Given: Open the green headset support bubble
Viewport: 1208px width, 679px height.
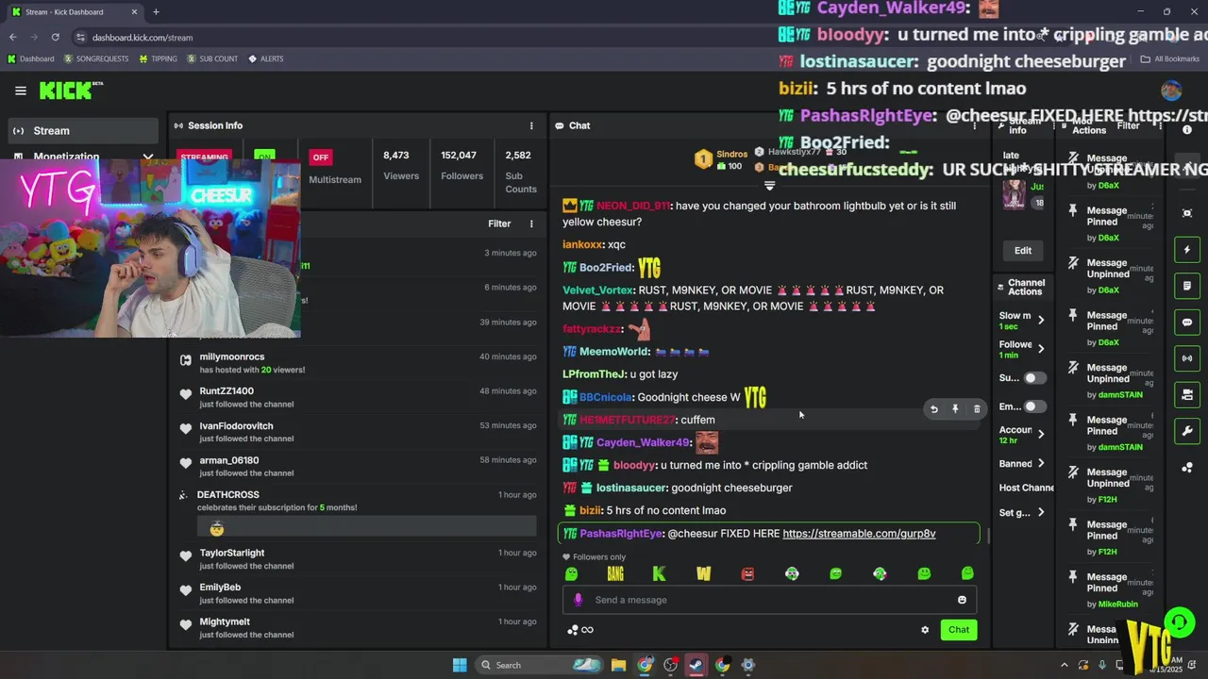Looking at the screenshot, I should point(1179,621).
